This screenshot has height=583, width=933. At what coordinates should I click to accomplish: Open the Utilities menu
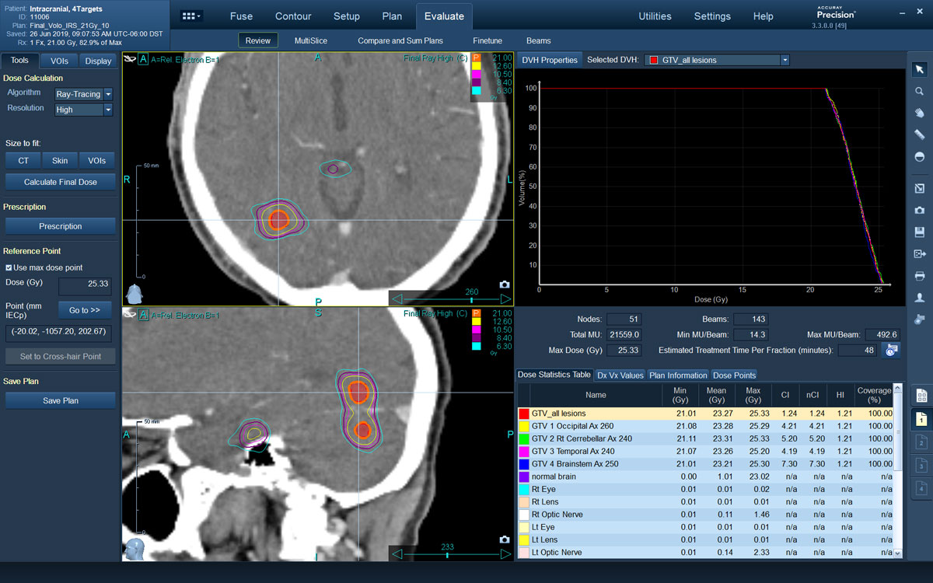(x=655, y=16)
